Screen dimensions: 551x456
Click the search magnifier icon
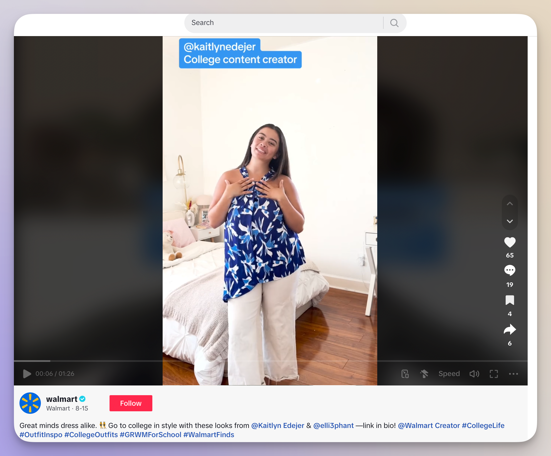pyautogui.click(x=394, y=22)
